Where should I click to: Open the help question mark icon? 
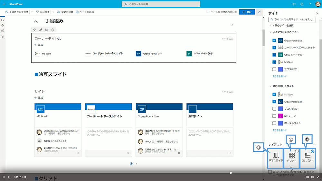[x=310, y=4]
